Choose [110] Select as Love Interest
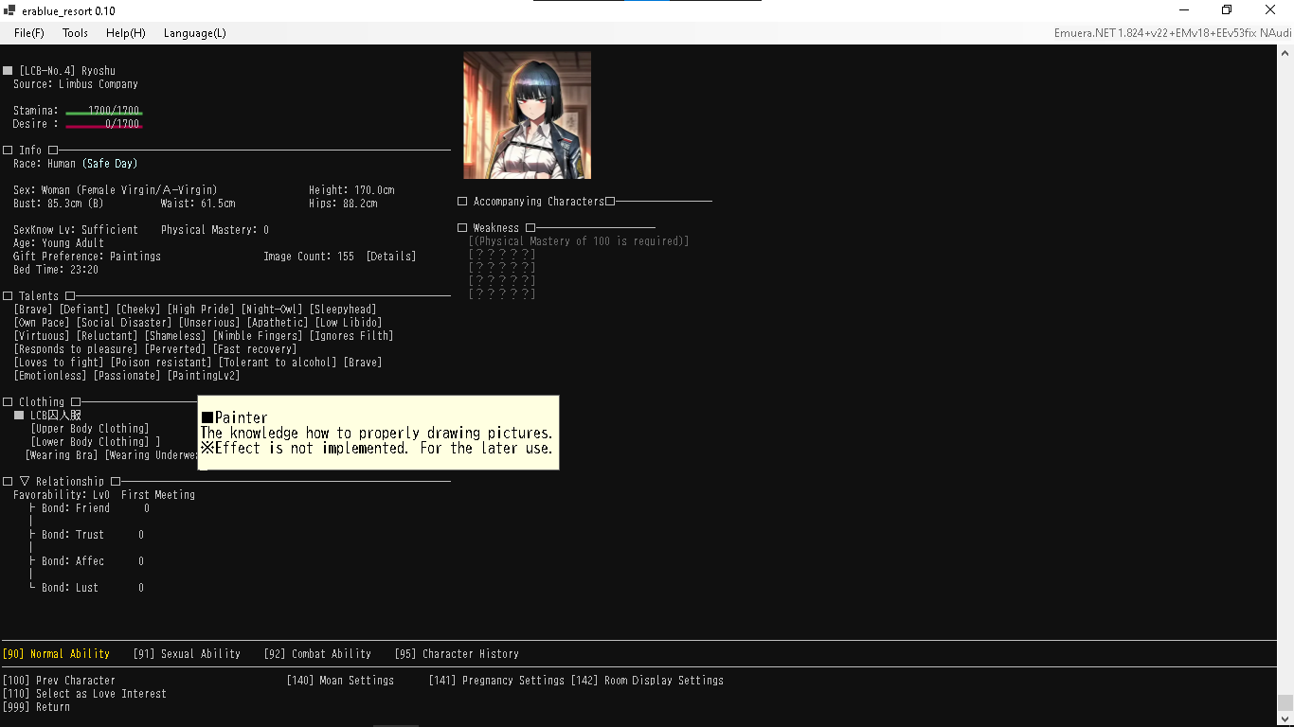This screenshot has width=1294, height=727. (x=84, y=694)
